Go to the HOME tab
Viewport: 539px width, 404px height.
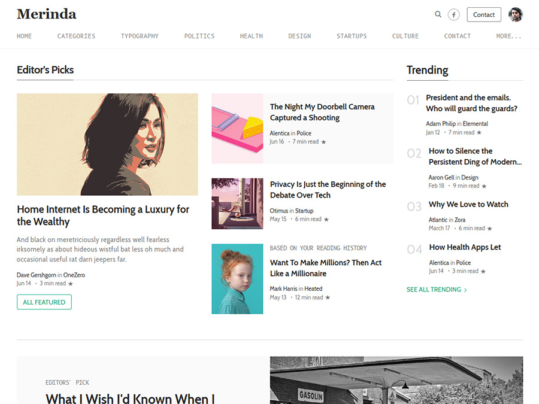24,36
